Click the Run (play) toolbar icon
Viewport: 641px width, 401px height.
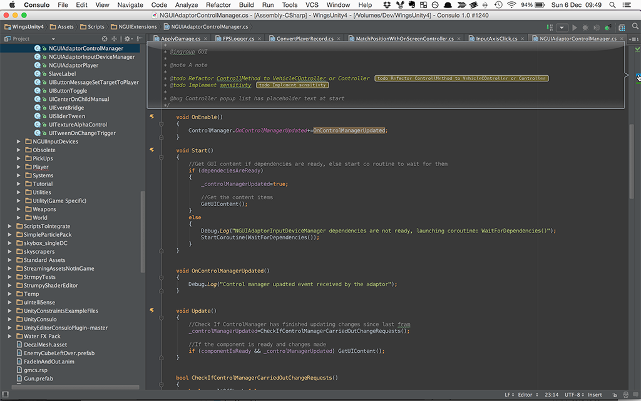pyautogui.click(x=575, y=28)
